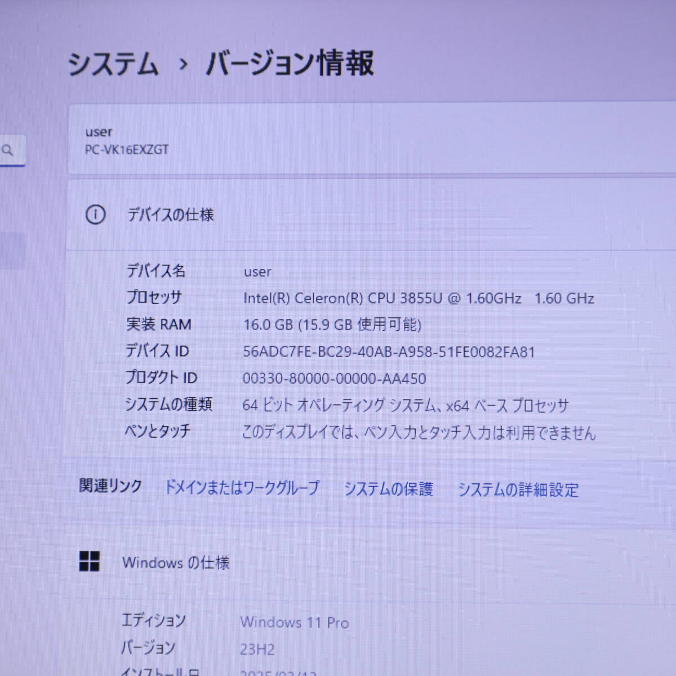This screenshot has width=676, height=676.
Task: Click the プロセッサ label
Action: 154,297
